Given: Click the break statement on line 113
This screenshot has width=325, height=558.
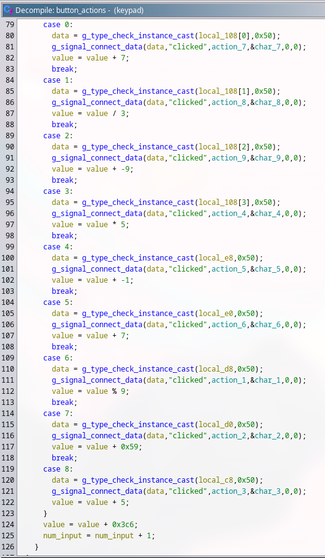Looking at the screenshot, I should (x=64, y=402).
